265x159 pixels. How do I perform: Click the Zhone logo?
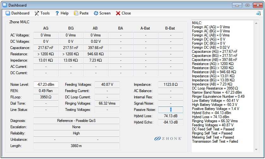[168, 139]
